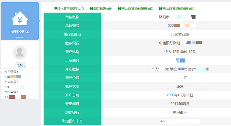Click the gray user avatar picture
This screenshot has height=126, width=231.
(20, 53)
